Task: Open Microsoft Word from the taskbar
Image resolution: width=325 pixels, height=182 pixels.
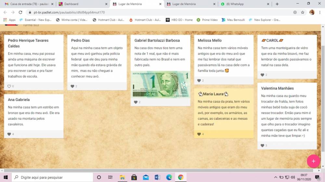Action: pos(157,177)
